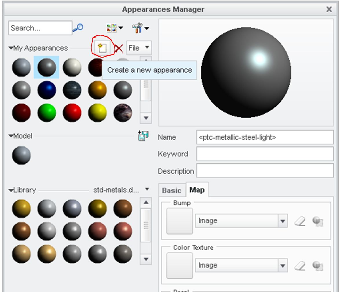This screenshot has height=292, width=340.
Task: Select the gold-orange sphere in My Appearances
Action: 97,90
